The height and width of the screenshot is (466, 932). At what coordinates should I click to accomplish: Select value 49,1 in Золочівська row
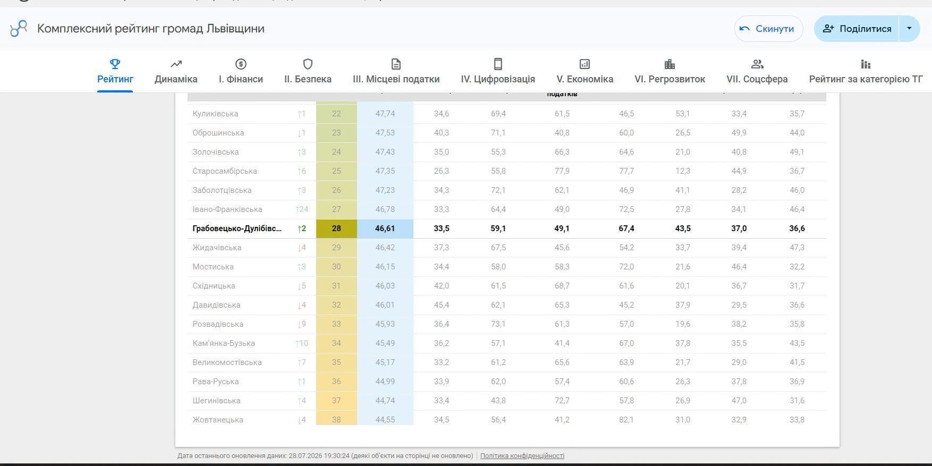pyautogui.click(x=797, y=152)
